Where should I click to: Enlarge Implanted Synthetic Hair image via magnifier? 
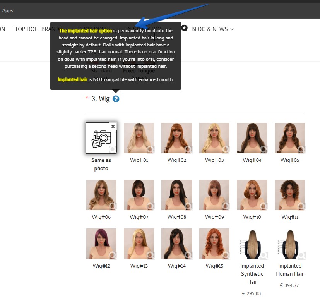click(x=264, y=256)
